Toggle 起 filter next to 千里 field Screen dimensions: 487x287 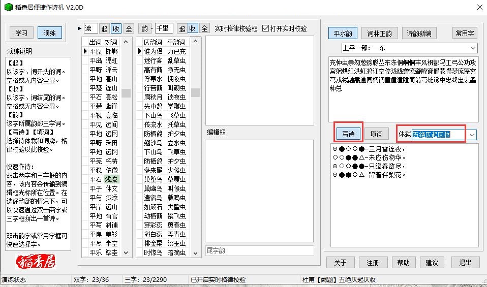click(x=182, y=29)
